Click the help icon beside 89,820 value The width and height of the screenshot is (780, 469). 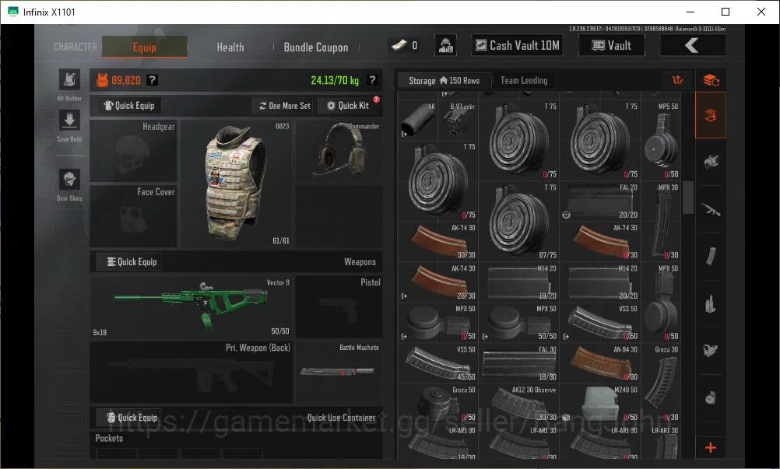coord(153,80)
